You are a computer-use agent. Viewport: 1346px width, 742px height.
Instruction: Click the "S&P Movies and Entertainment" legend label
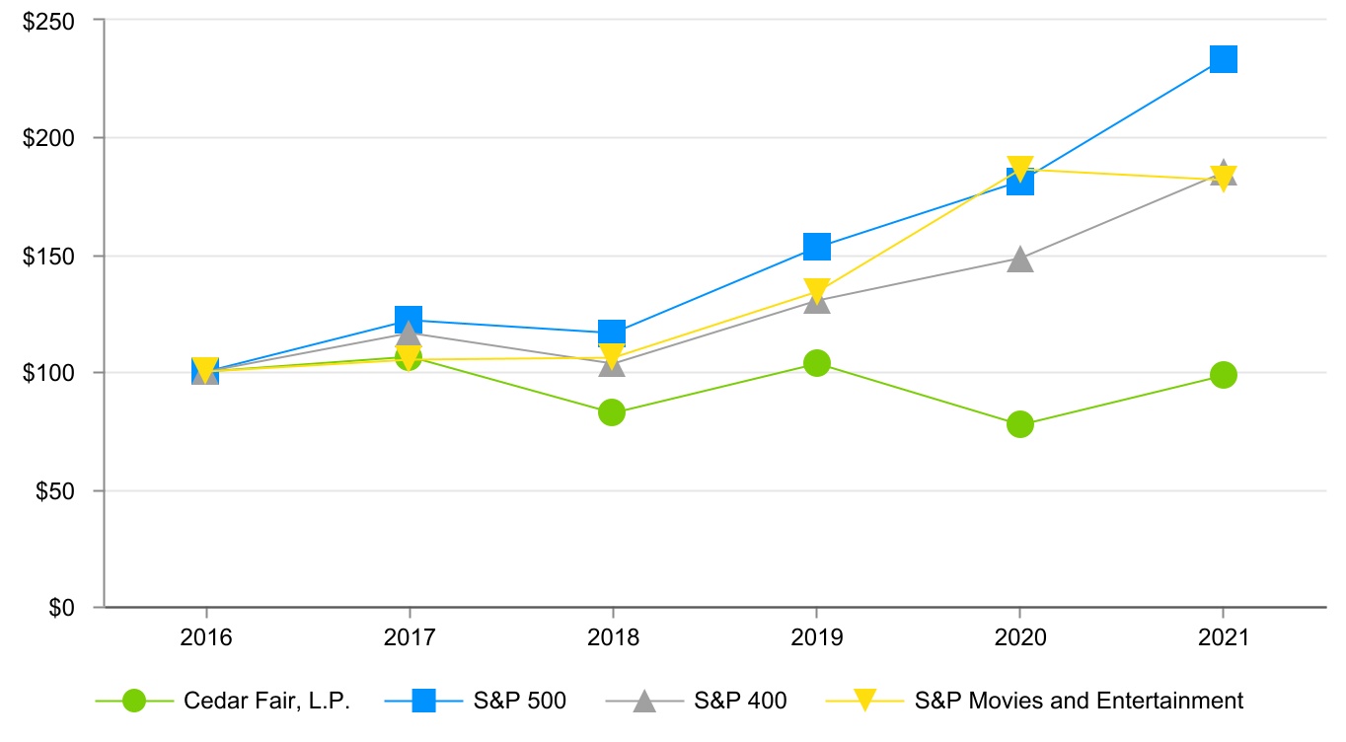[1080, 702]
